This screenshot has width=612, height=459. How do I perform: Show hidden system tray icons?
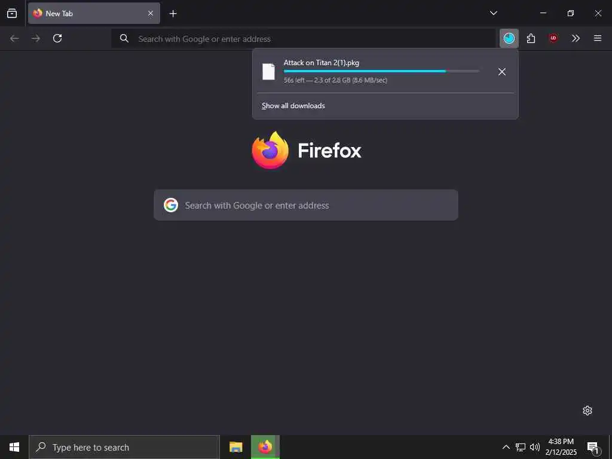(x=506, y=447)
